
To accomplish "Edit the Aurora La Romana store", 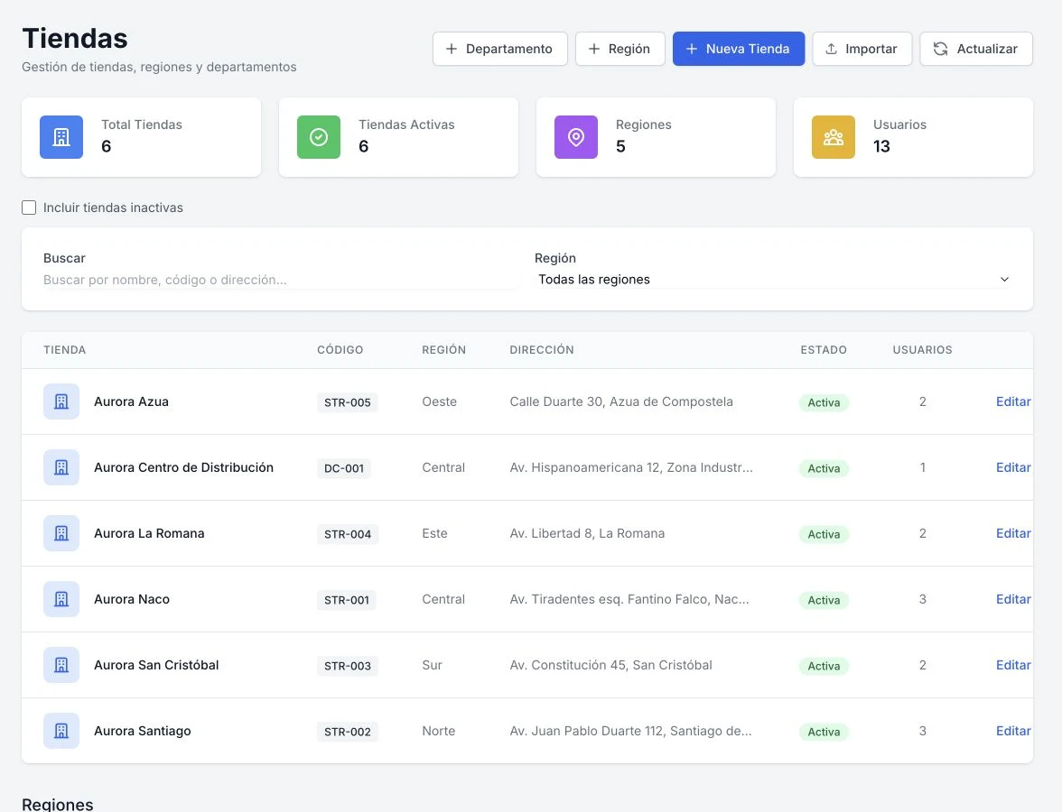I will click(x=1013, y=533).
